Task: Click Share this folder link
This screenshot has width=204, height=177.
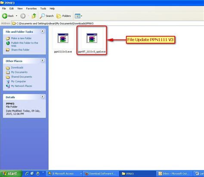Action: click(20, 50)
